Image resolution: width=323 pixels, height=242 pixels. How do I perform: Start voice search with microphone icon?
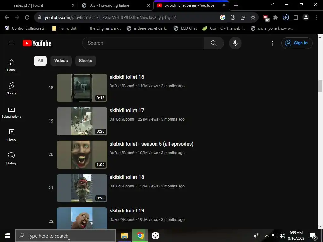(235, 43)
